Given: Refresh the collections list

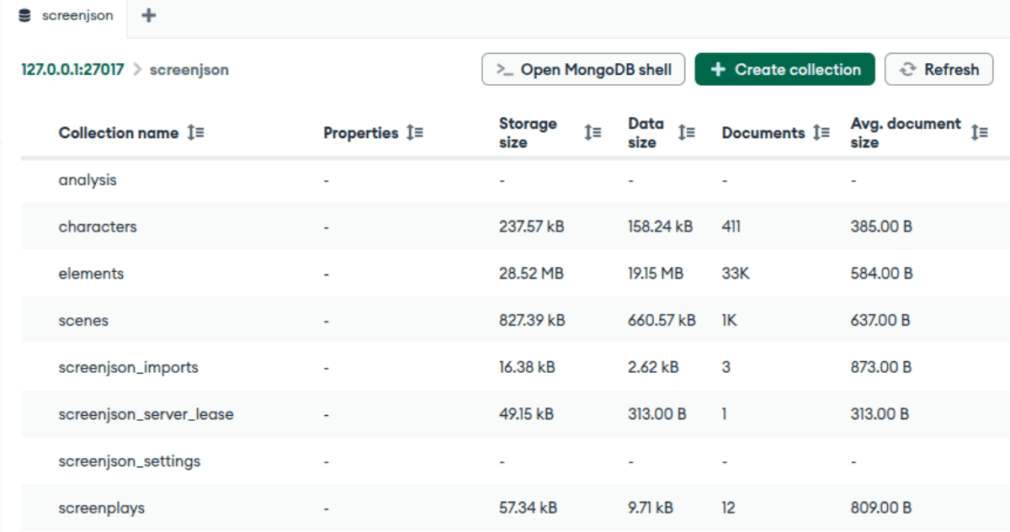Looking at the screenshot, I should pyautogui.click(x=939, y=70).
